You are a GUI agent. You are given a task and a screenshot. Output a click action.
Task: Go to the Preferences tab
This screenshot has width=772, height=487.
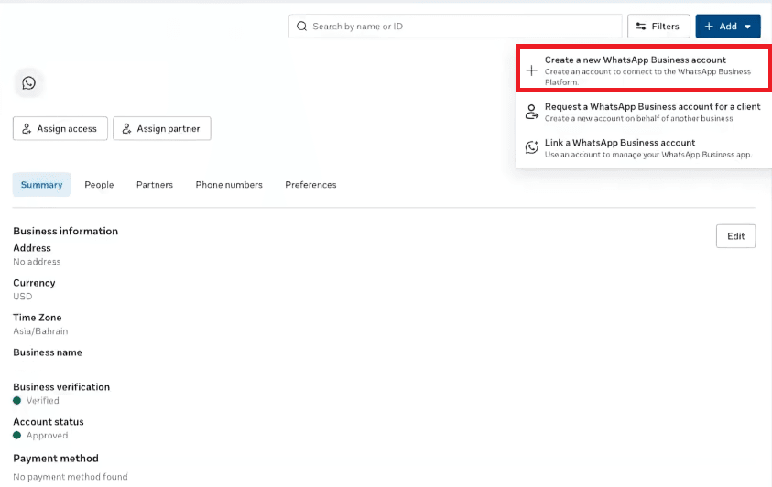point(310,185)
